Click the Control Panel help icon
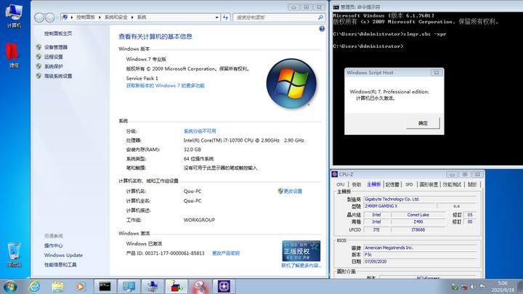 click(322, 29)
